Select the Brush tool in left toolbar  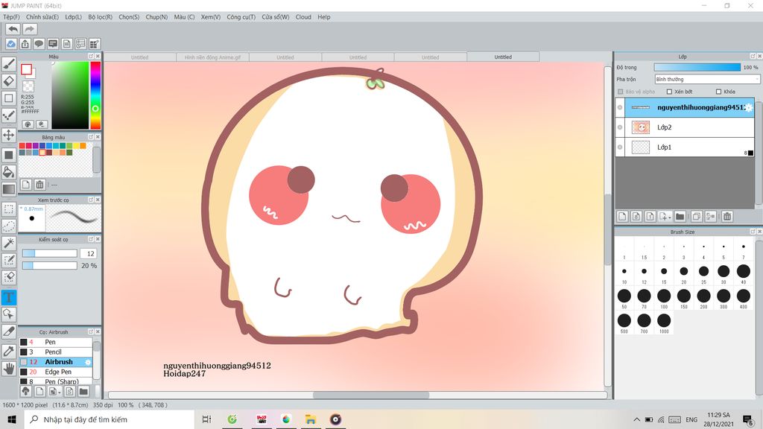click(x=9, y=64)
